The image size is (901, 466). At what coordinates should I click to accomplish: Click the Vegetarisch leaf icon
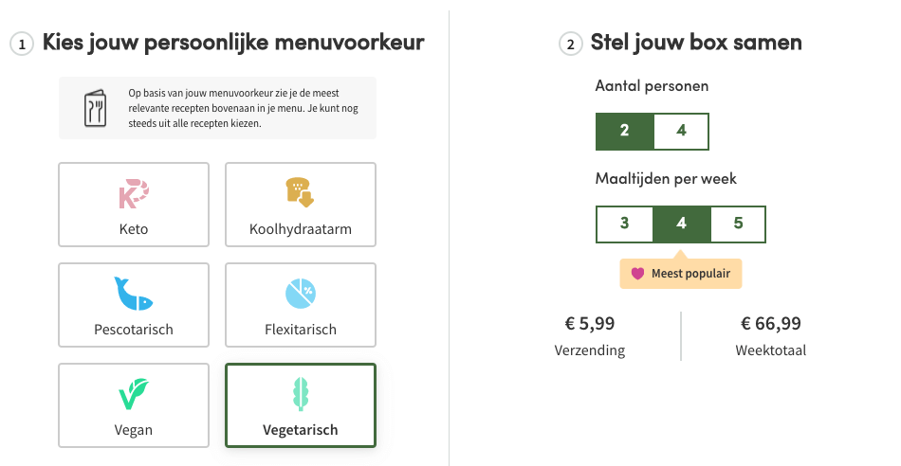point(300,394)
